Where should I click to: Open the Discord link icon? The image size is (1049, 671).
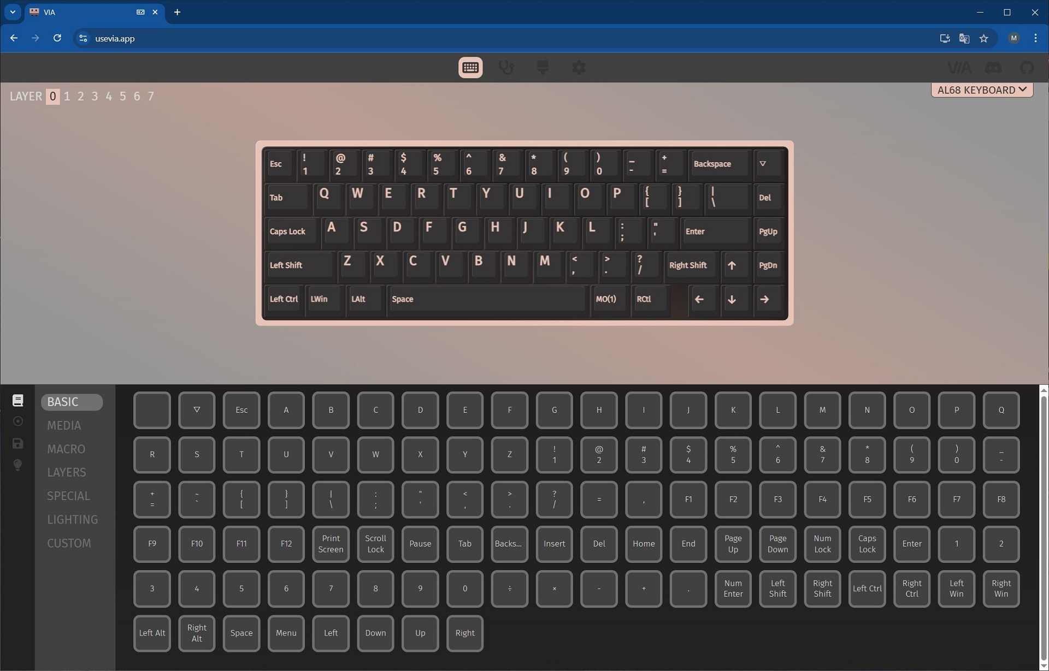click(x=993, y=68)
